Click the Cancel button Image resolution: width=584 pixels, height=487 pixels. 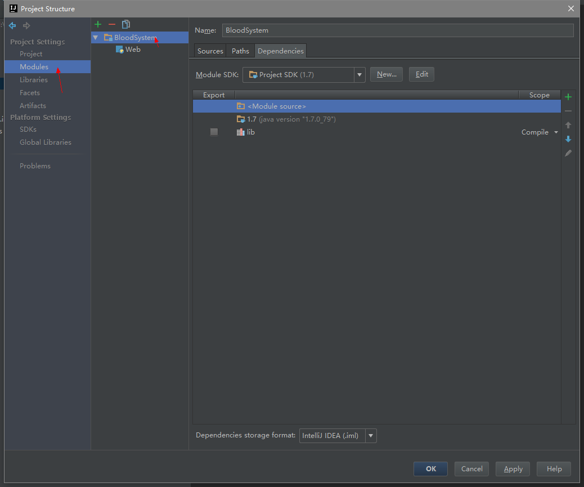[x=471, y=469]
